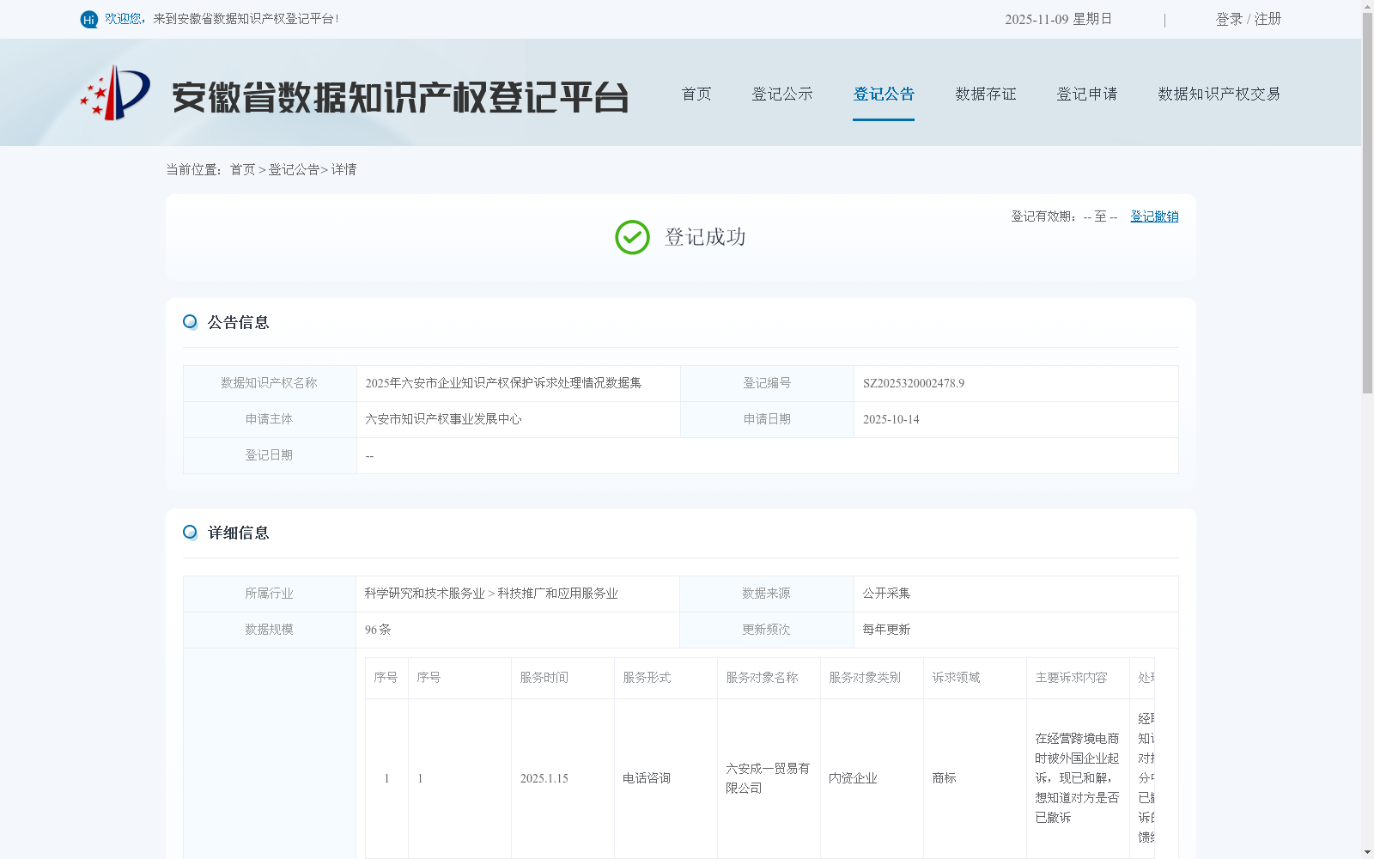Click the table cell 2025.1.15
This screenshot has height=859, width=1374.
pos(544,778)
